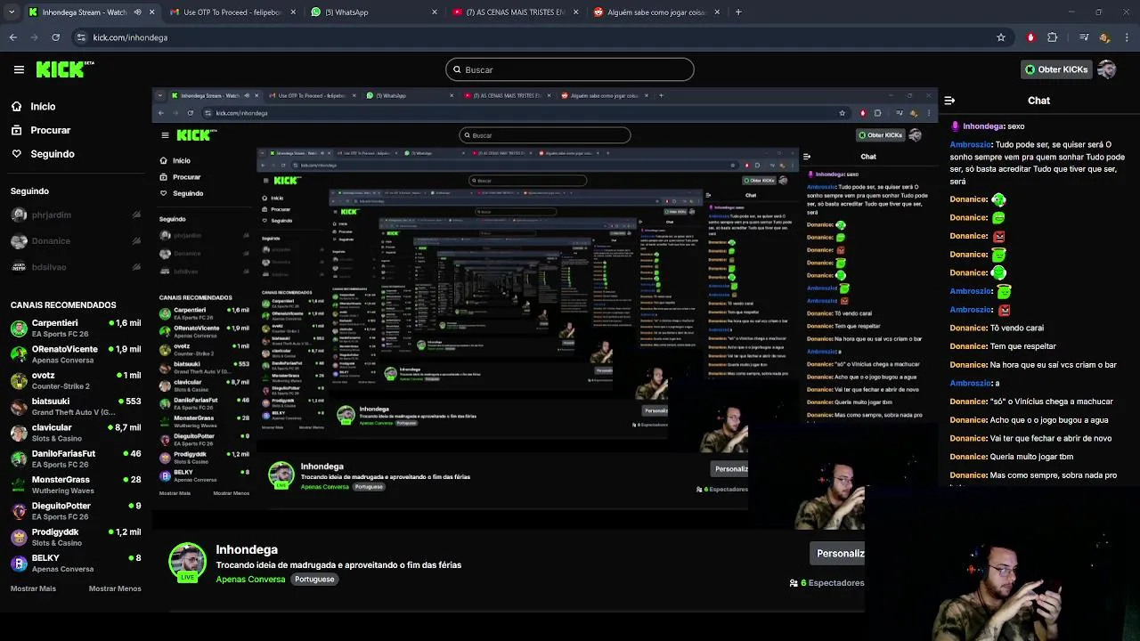Viewport: 1140px width, 641px height.
Task: Click the live stream video player
Action: click(x=543, y=307)
